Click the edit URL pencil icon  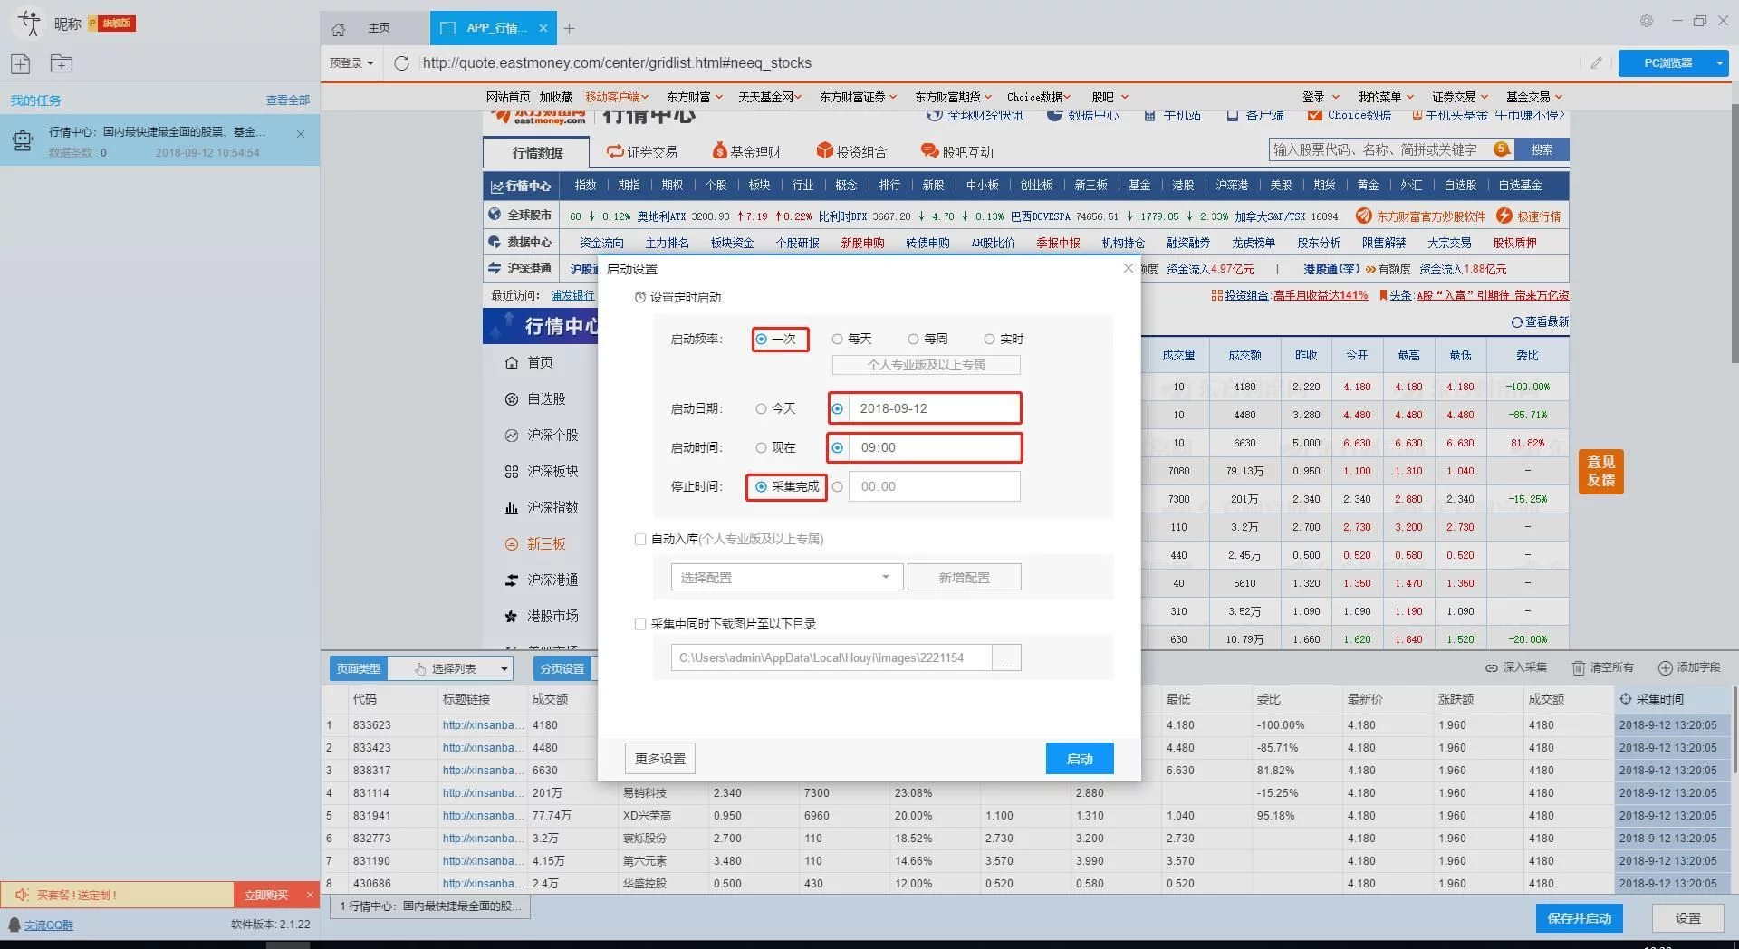1596,63
